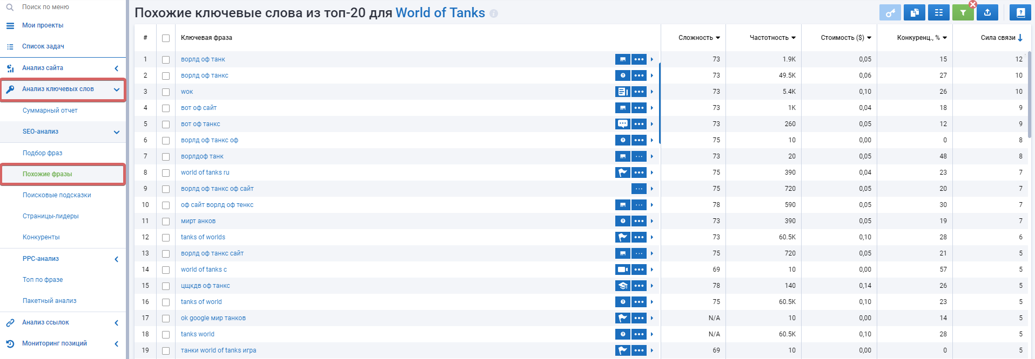Open Мои проекты in the sidebar

43,25
